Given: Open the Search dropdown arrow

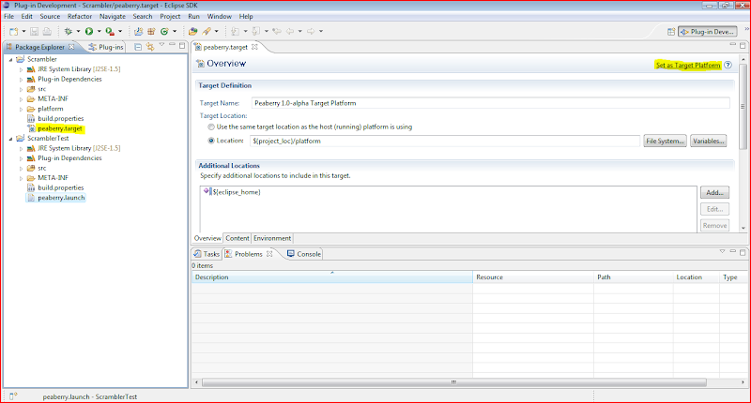Looking at the screenshot, I should click(217, 32).
